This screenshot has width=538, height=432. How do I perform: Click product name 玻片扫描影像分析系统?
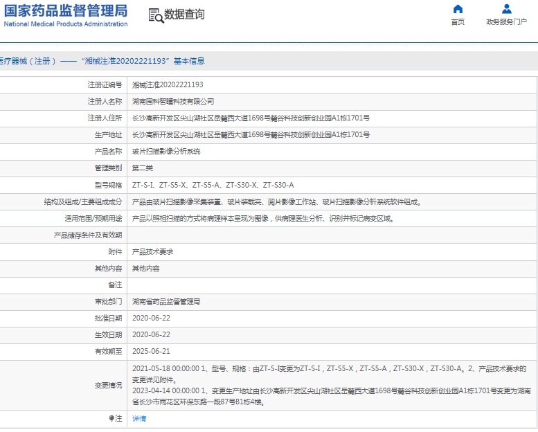(166, 152)
